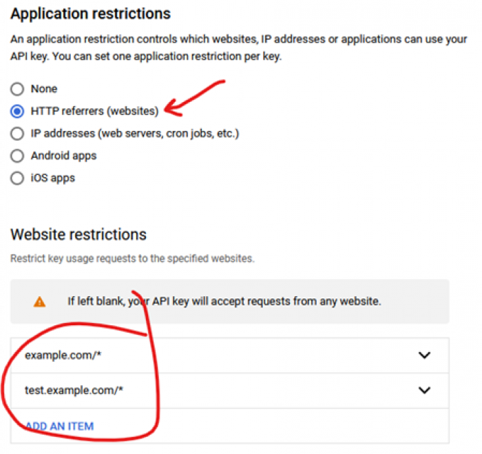Viewport: 482px width, 454px height.
Task: Click the Website restrictions heading
Action: 78,234
